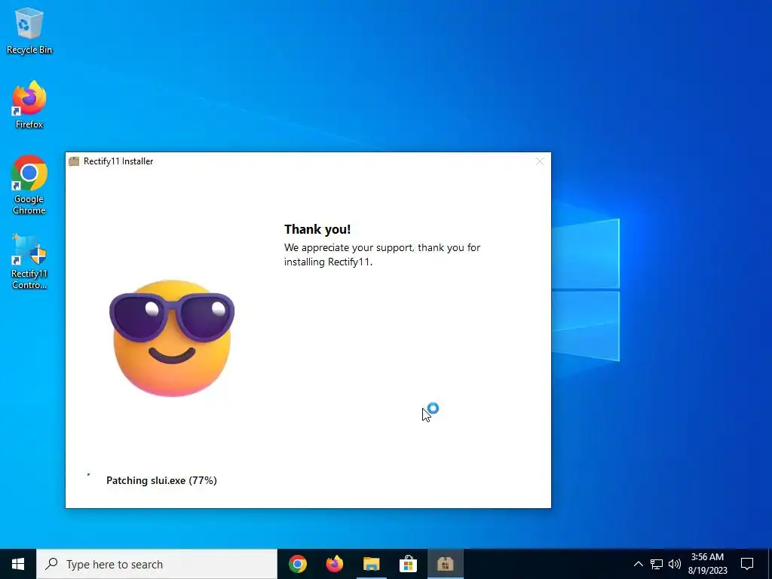Launch Firefox from the taskbar
This screenshot has width=772, height=579.
click(x=335, y=564)
